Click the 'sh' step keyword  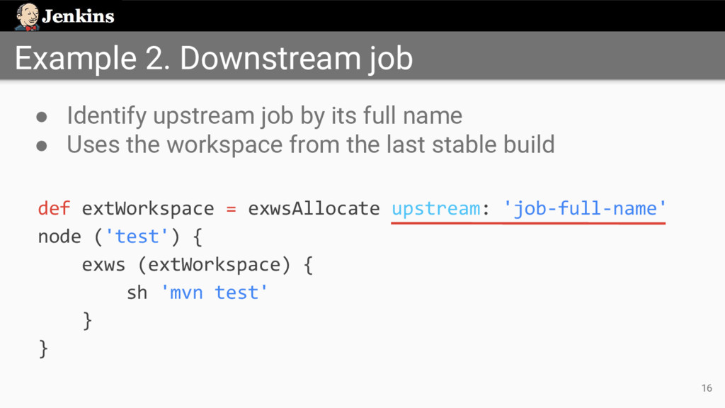(x=137, y=293)
